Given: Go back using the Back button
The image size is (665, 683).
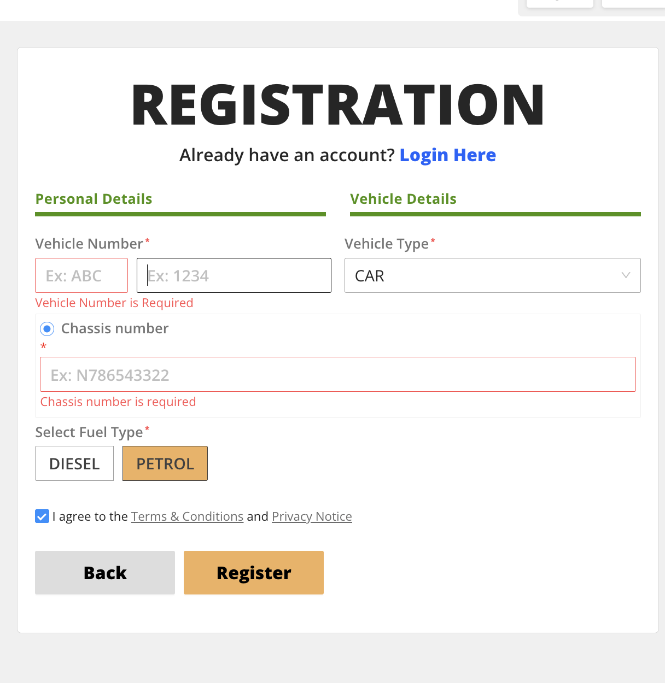Looking at the screenshot, I should click(x=105, y=573).
